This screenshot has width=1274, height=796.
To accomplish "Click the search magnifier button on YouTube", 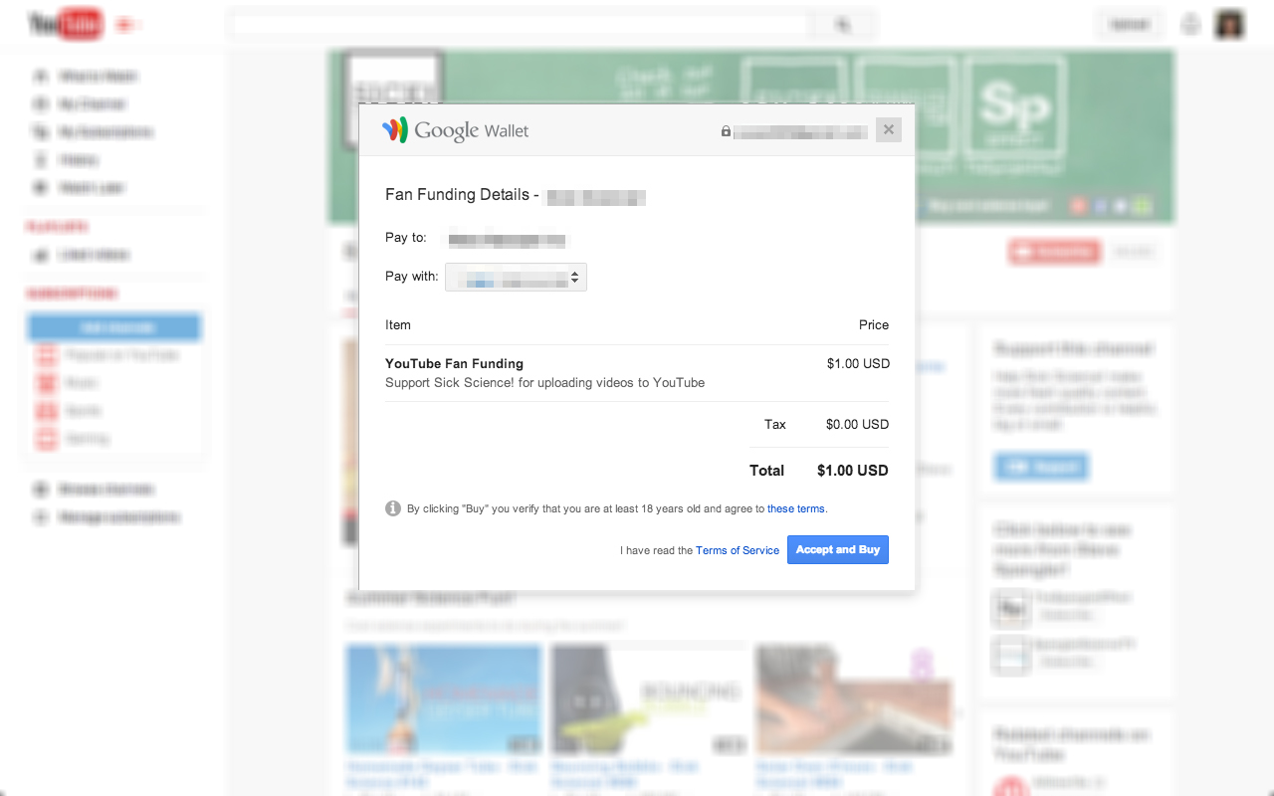I will pyautogui.click(x=843, y=24).
